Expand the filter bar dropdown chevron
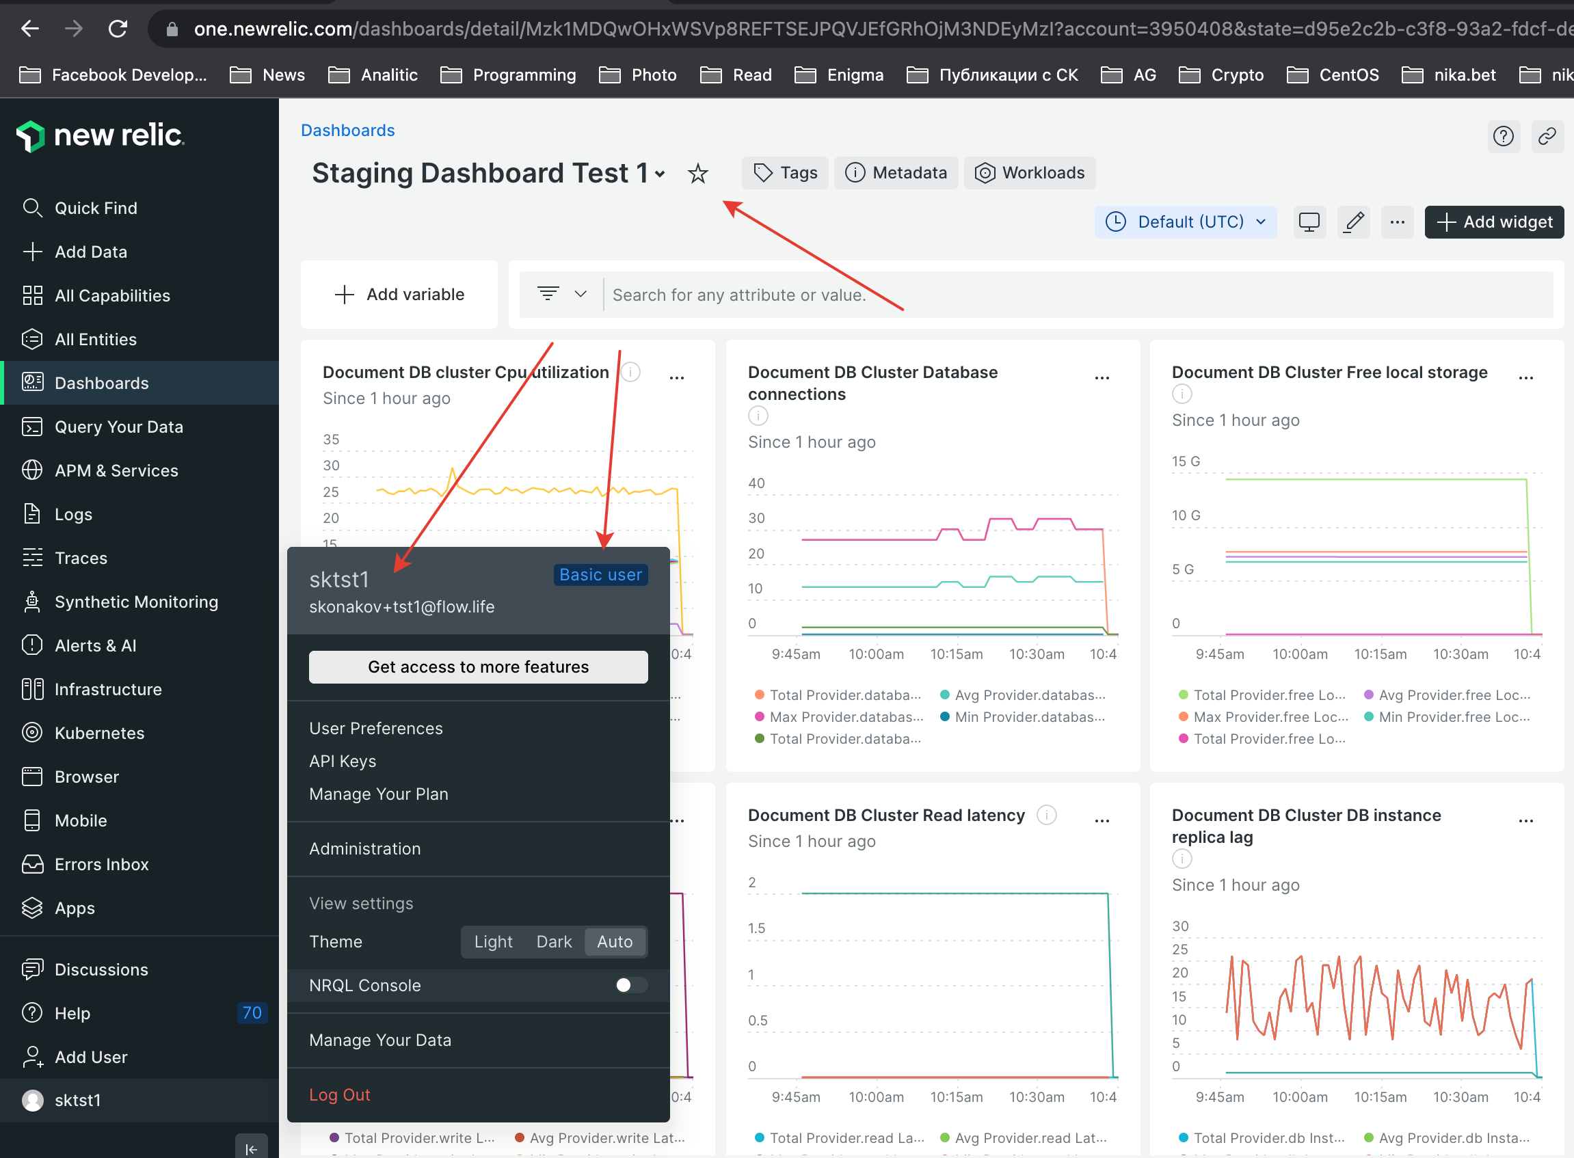The image size is (1574, 1158). tap(581, 295)
